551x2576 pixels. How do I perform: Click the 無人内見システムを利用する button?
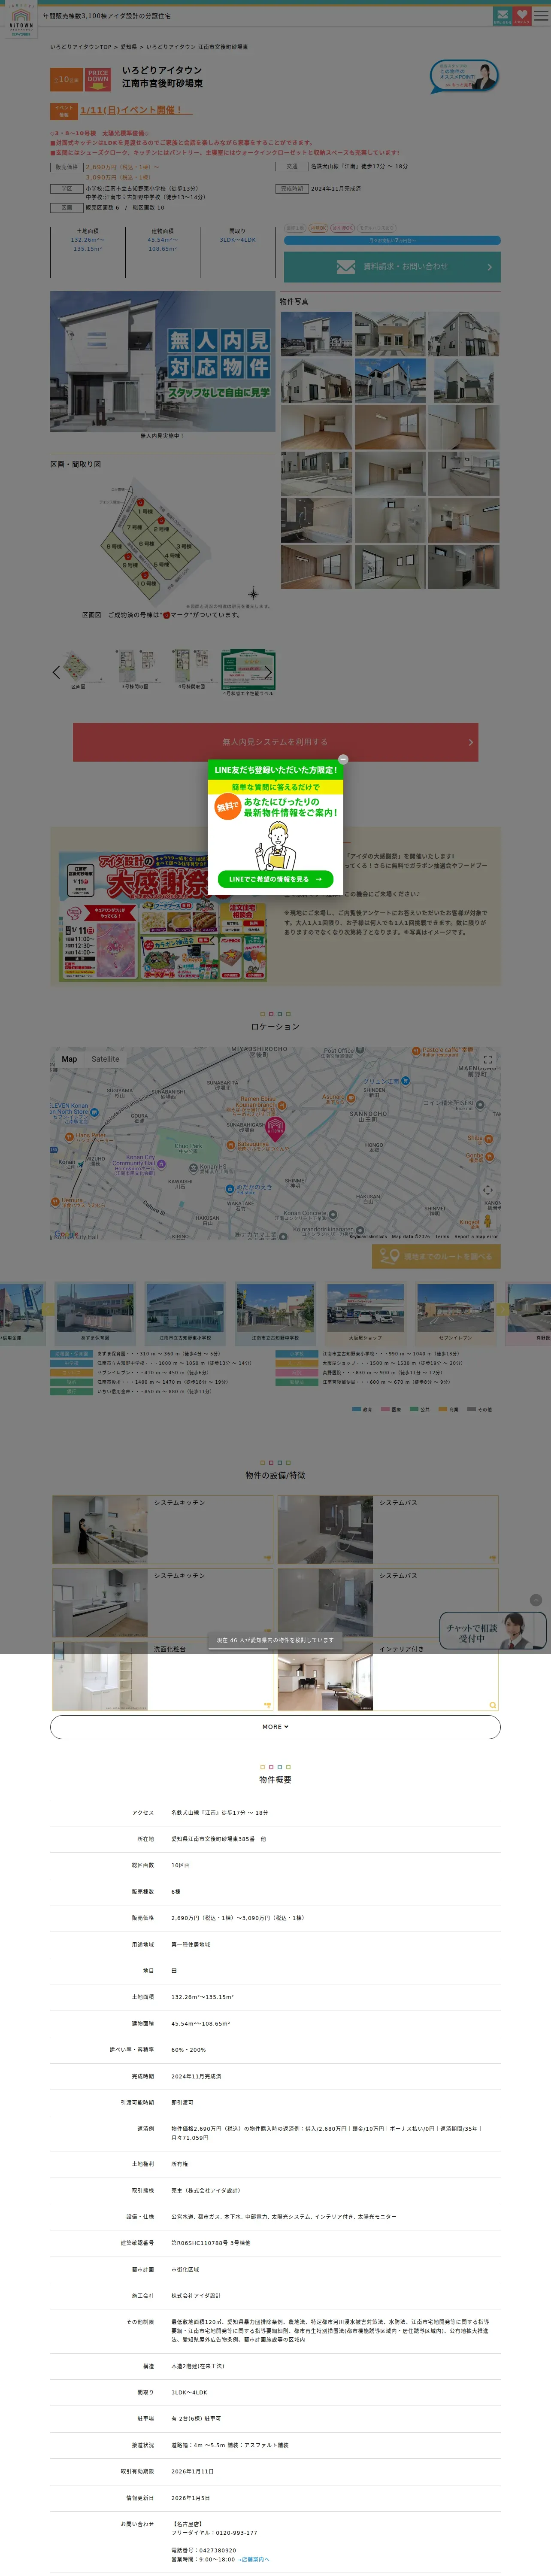click(275, 742)
